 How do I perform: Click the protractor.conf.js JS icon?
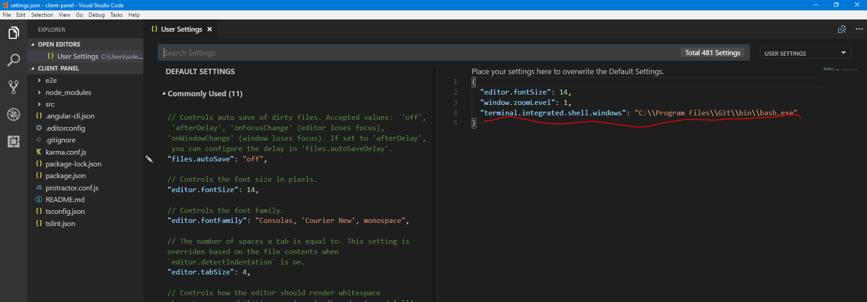(x=39, y=188)
